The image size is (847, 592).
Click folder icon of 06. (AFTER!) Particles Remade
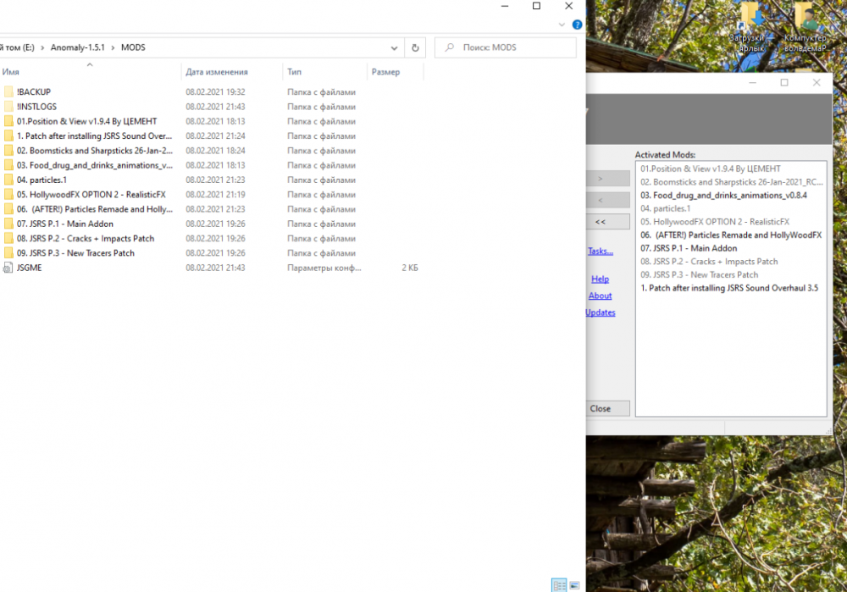pyautogui.click(x=8, y=208)
